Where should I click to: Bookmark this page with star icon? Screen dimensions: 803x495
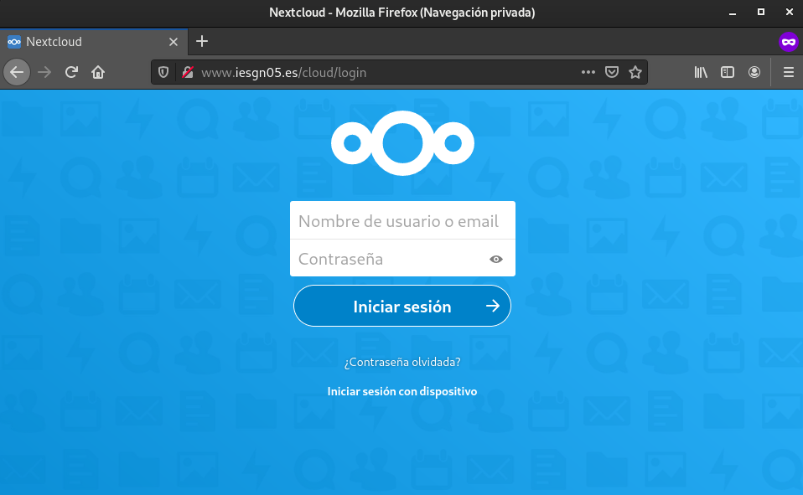635,72
